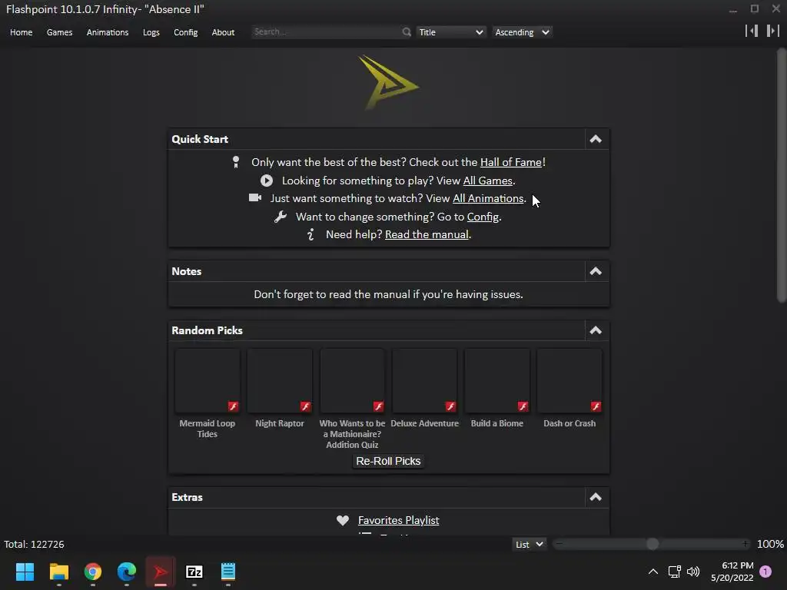Click the network tray icon
Image resolution: width=787 pixels, height=590 pixels.
coord(674,572)
